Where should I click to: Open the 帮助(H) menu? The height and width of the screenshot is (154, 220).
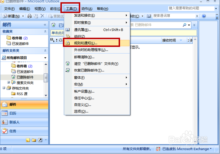pyautogui.click(x=102, y=9)
